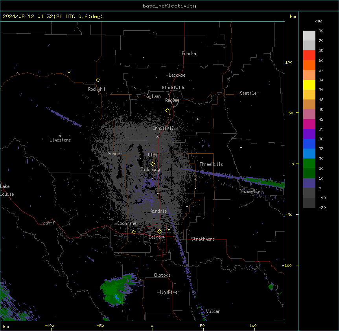339x331 pixels.
Task: Click the yellow diamond marker between Olds and Didsbury
Action: (153, 164)
